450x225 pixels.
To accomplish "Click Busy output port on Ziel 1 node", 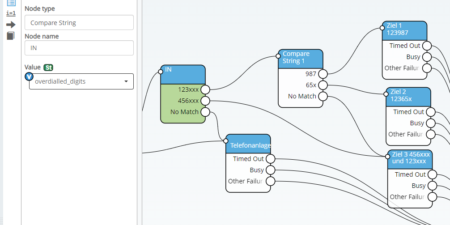I will tap(427, 57).
